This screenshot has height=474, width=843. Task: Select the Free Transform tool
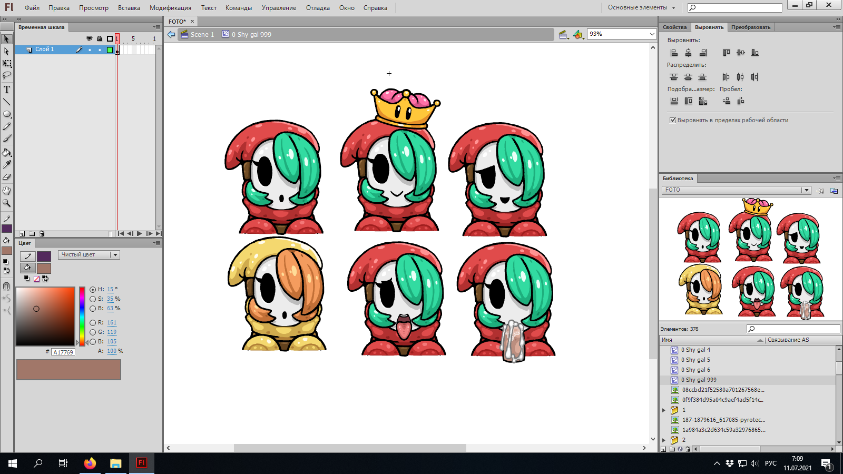coord(7,63)
